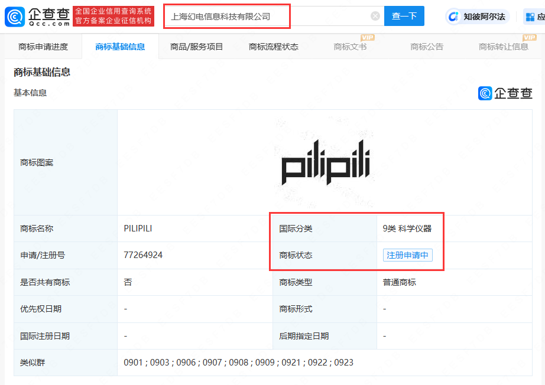
Task: Switch to the 商标申请进度 tab
Action: (x=43, y=47)
